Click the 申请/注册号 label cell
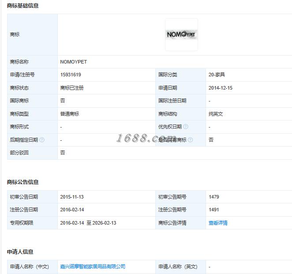Viewport: 292px width, 274px height. tap(32, 75)
